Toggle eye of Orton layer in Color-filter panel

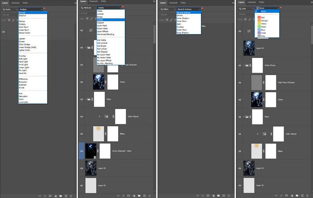coord(240,100)
